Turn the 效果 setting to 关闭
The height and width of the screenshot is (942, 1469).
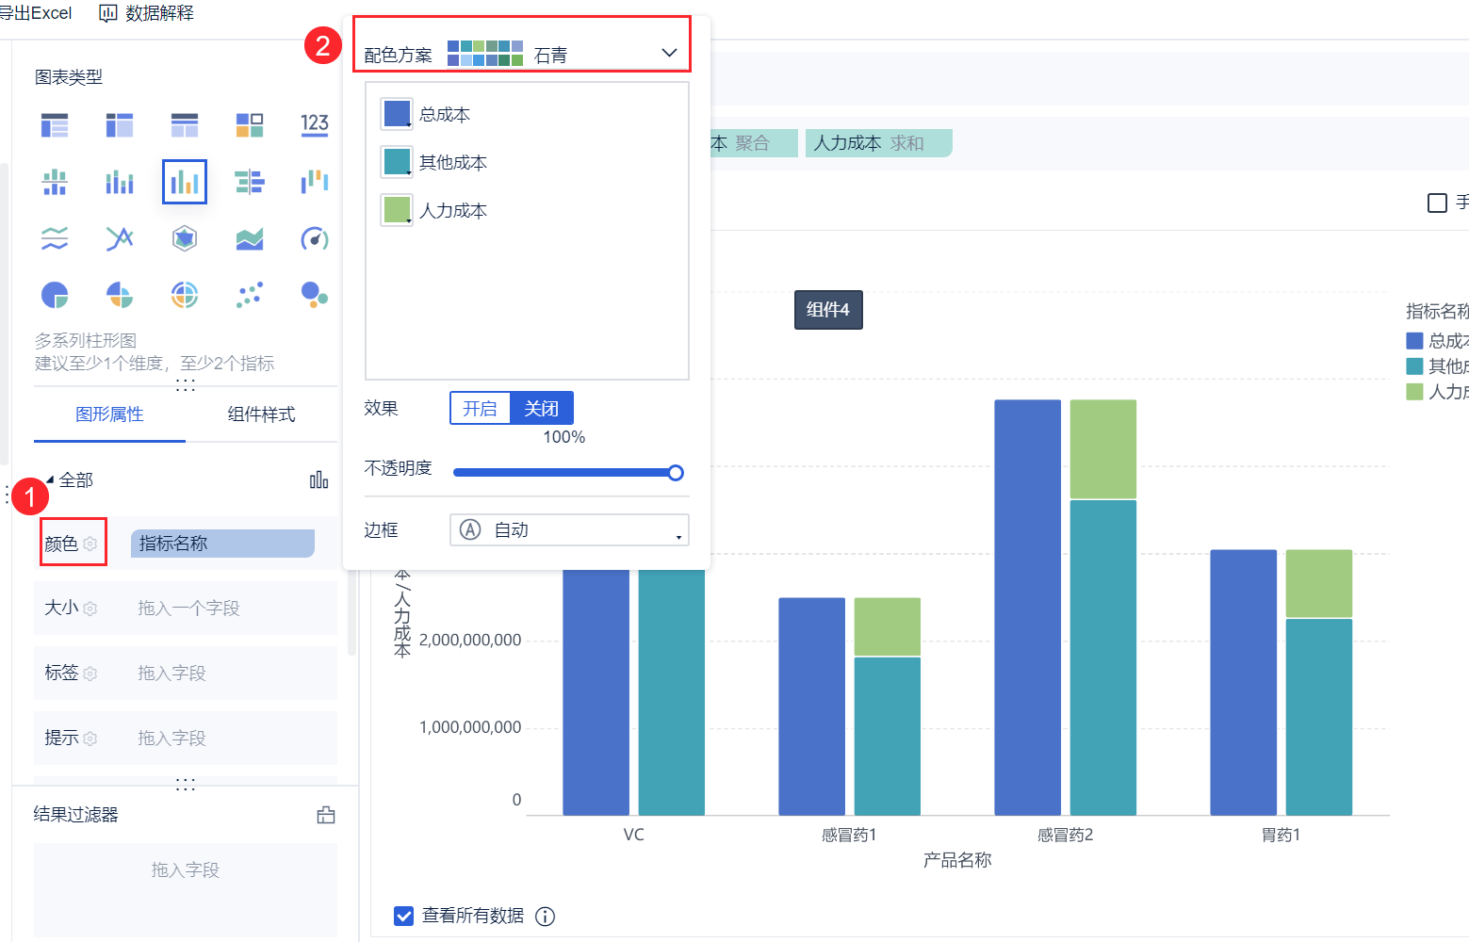click(542, 408)
